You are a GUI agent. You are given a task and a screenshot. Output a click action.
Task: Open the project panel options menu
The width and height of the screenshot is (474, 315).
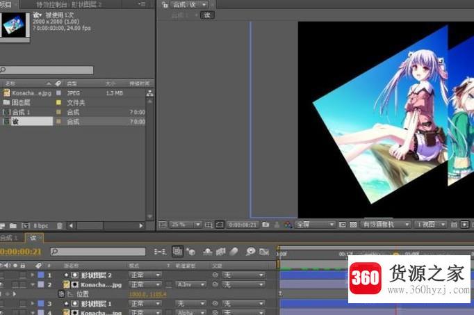[142, 4]
